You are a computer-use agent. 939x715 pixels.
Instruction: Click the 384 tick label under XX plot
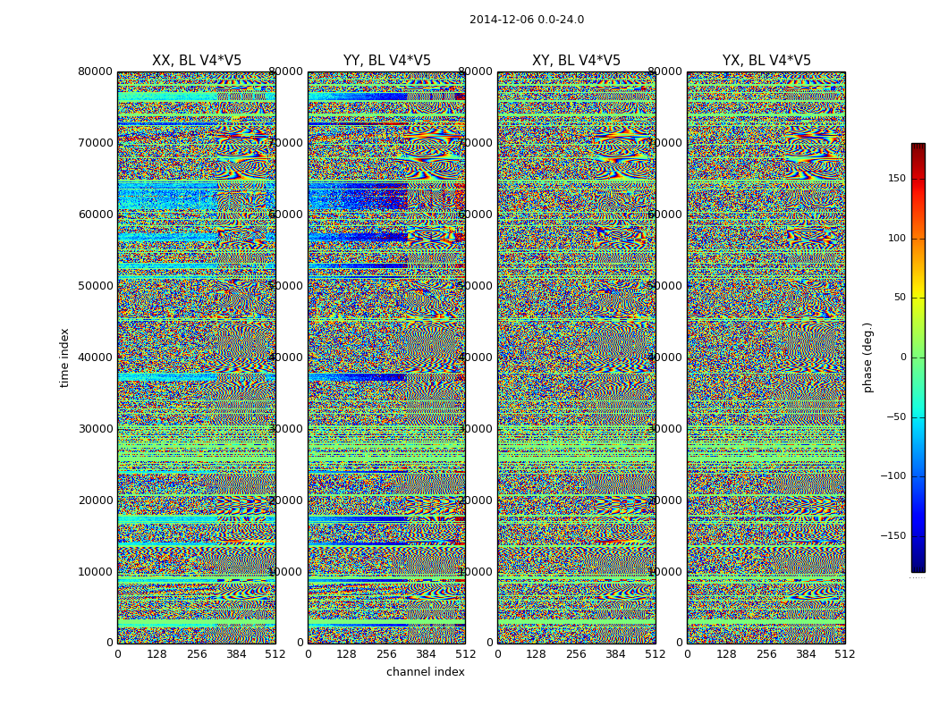pos(236,654)
